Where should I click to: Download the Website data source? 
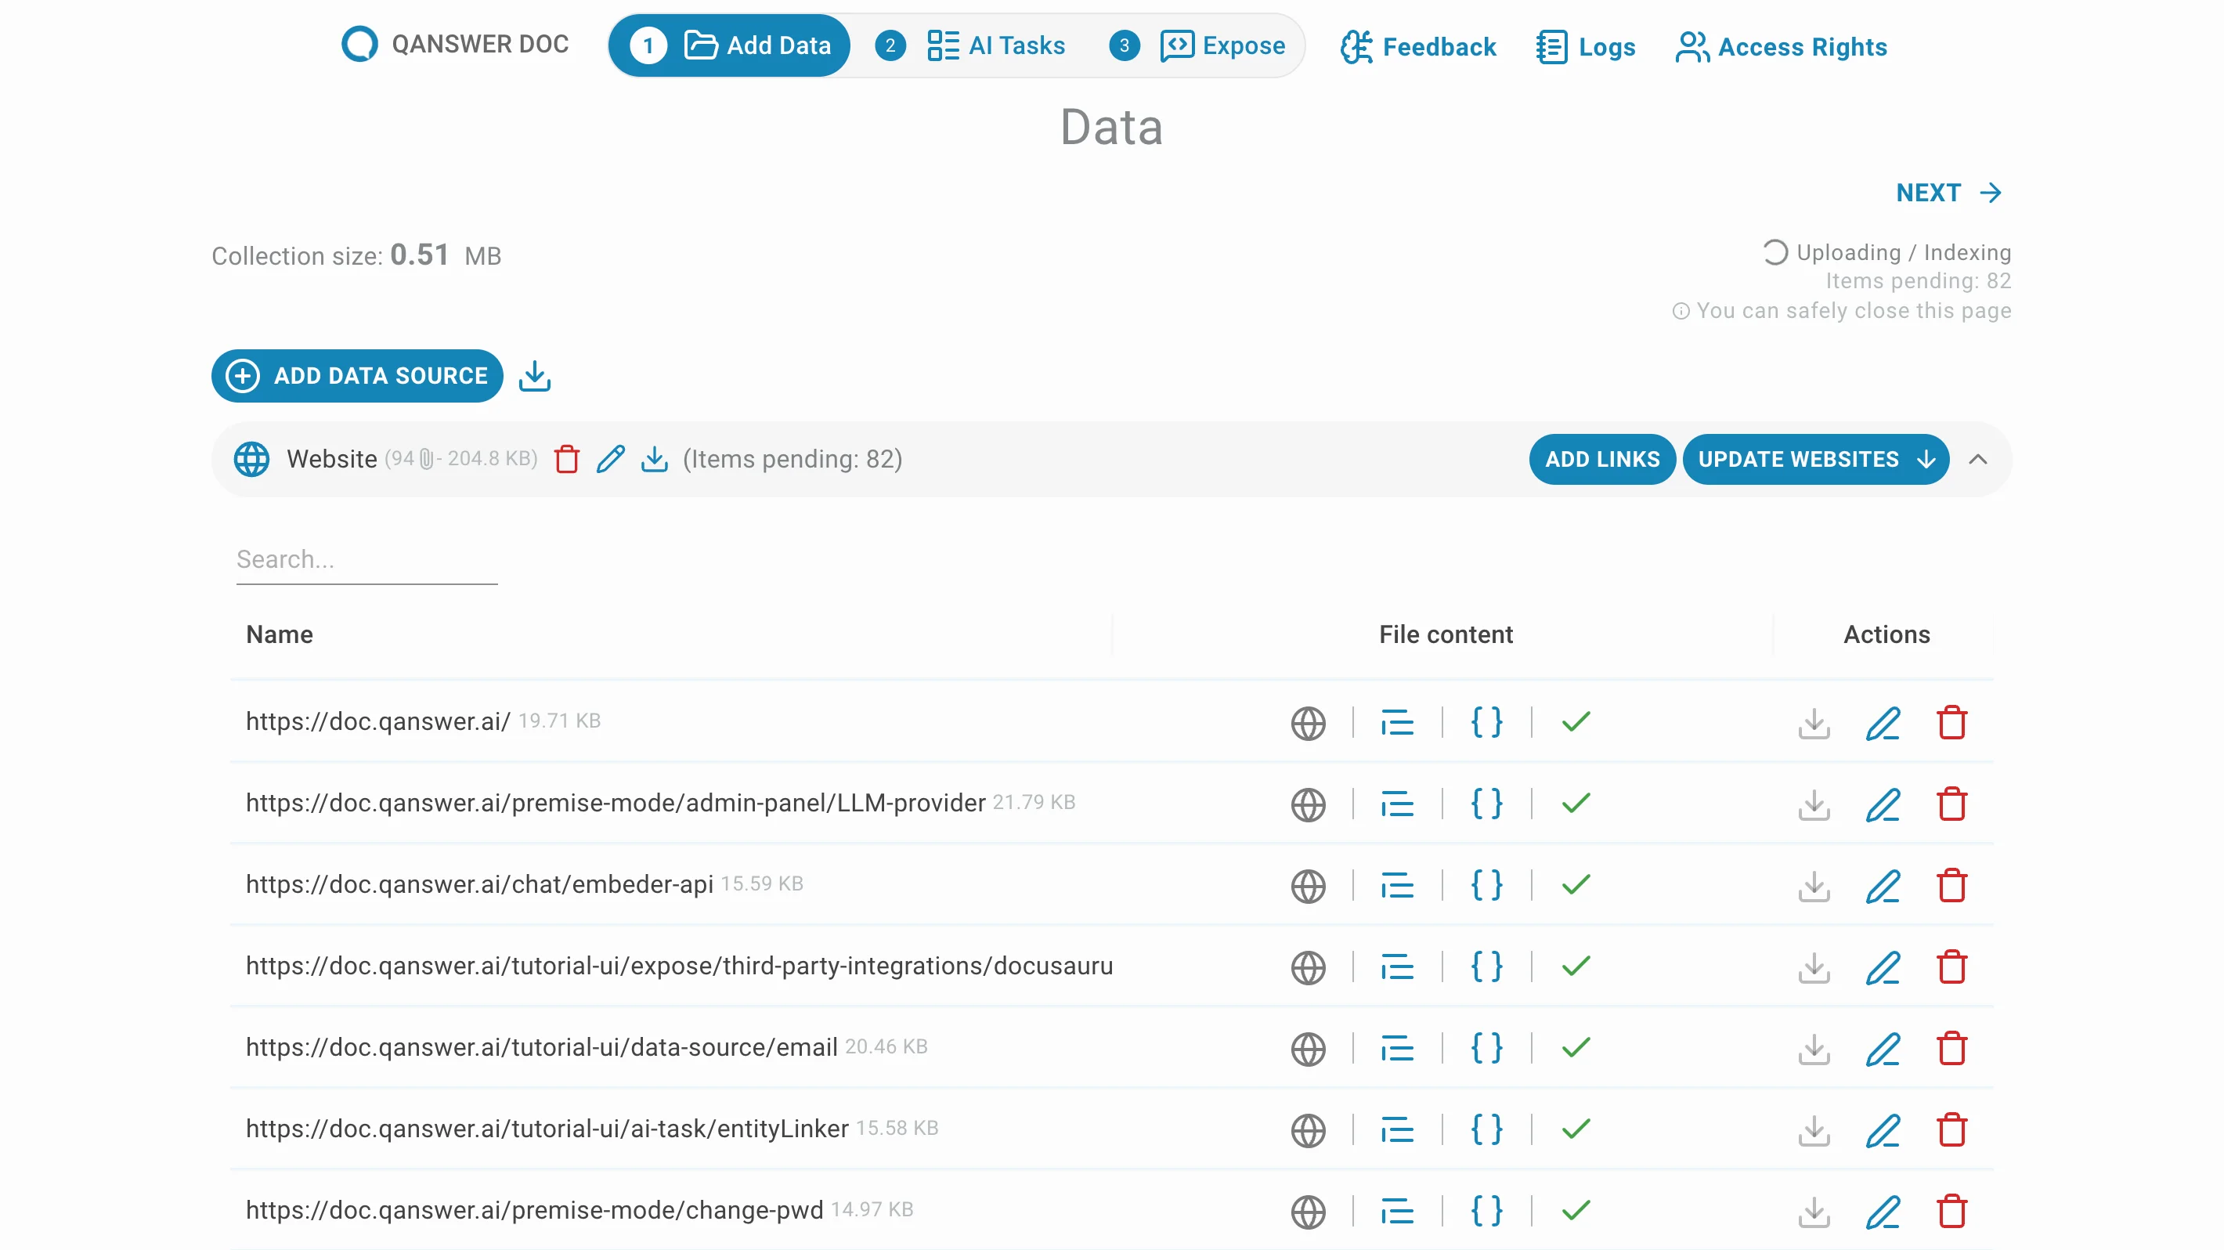(x=655, y=459)
